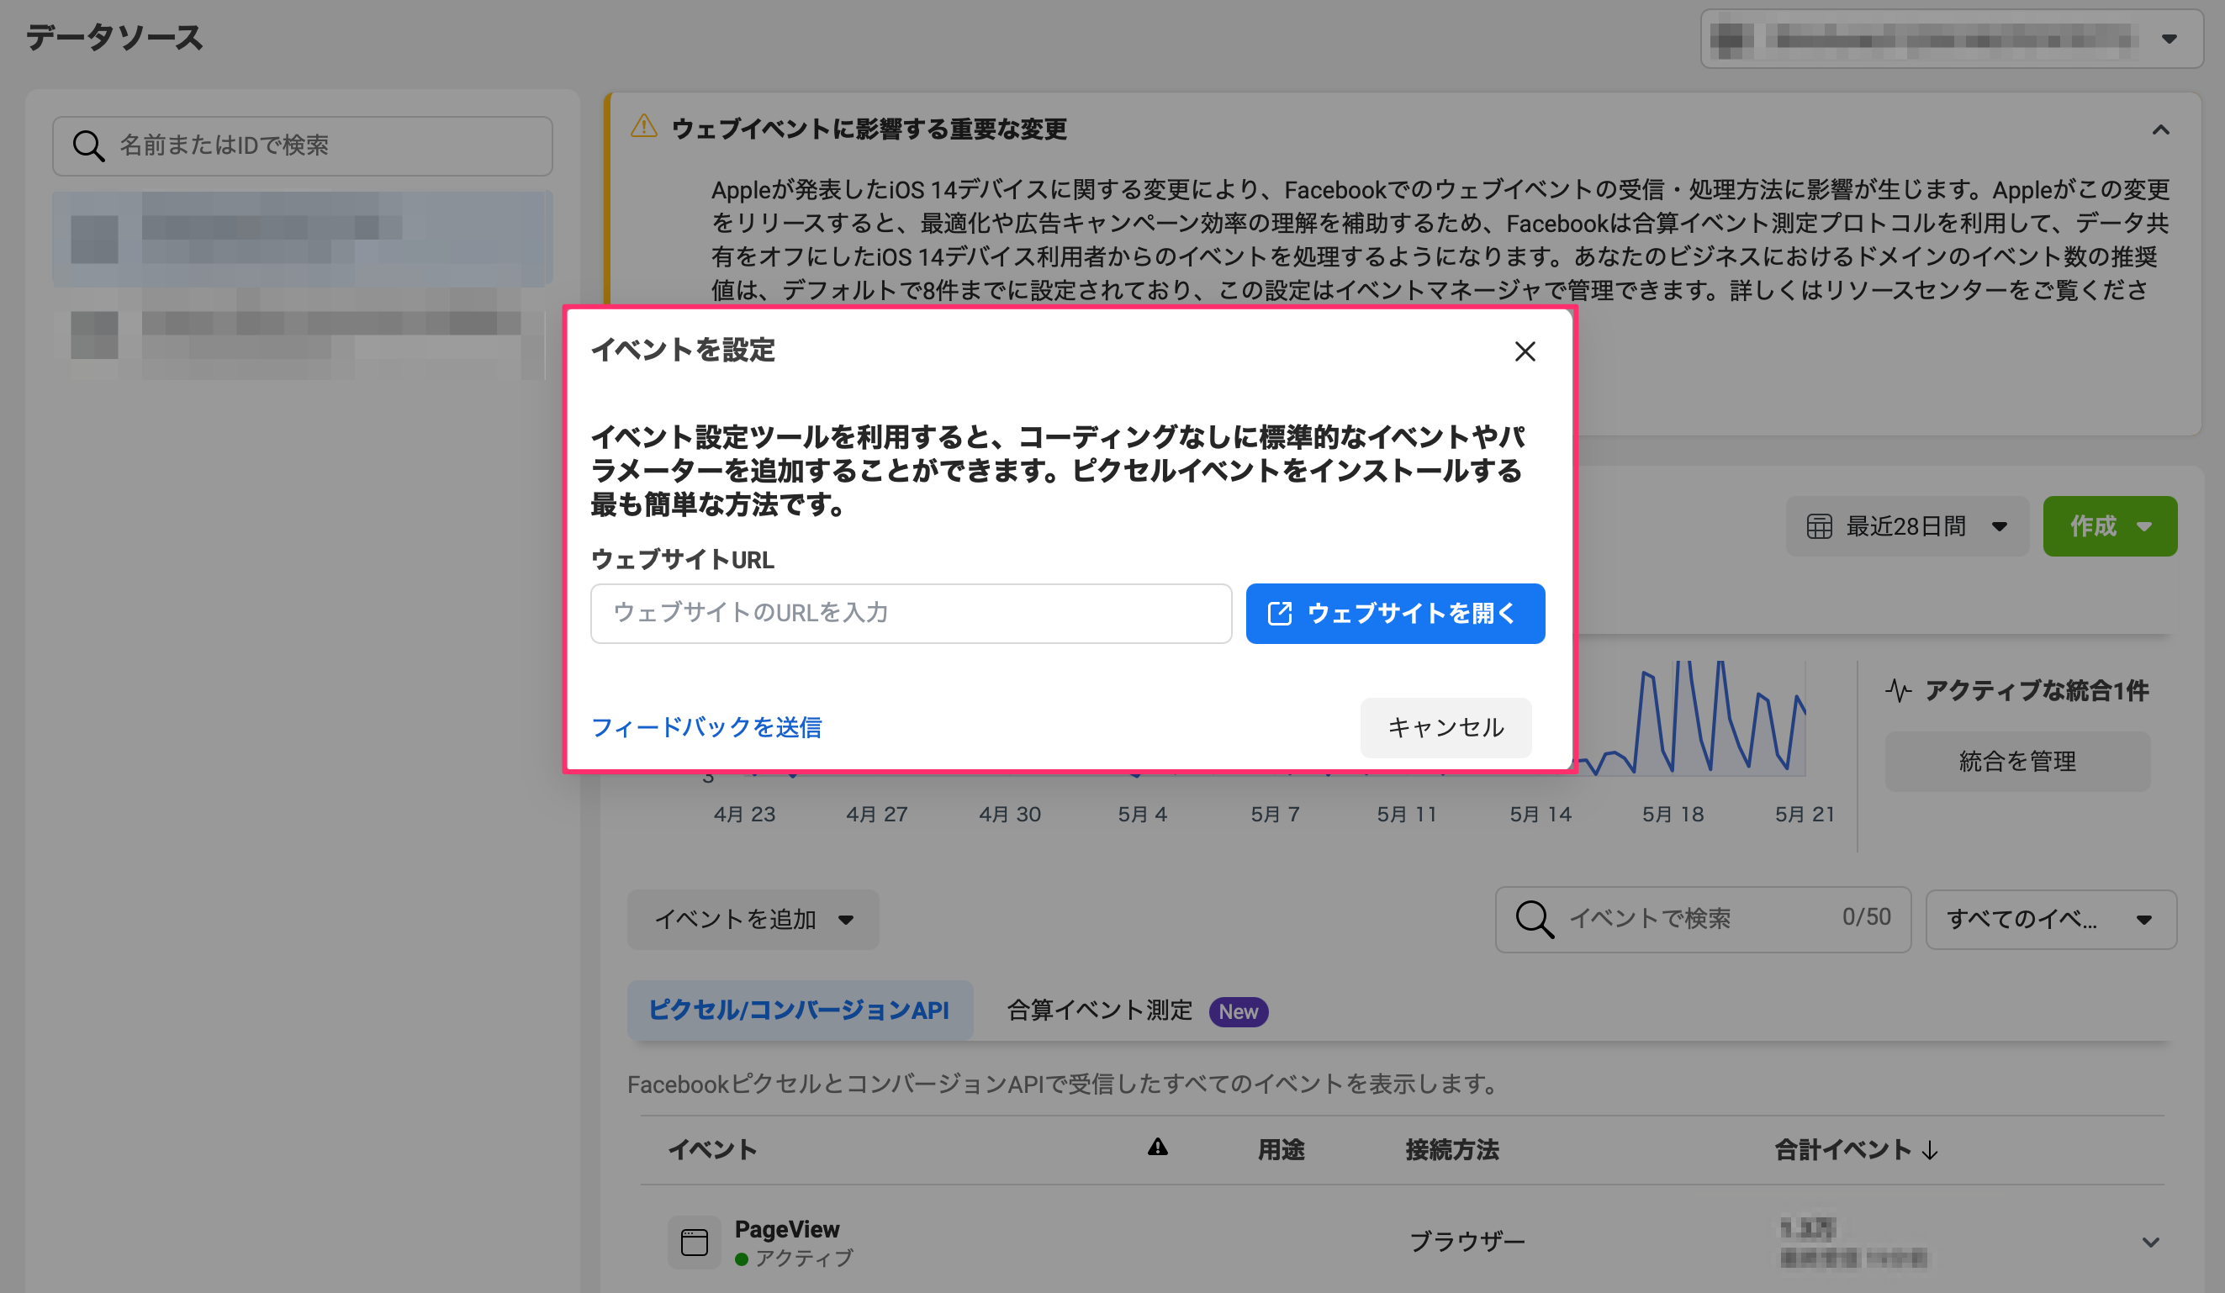Switch to the 合算イベント測定 tab
This screenshot has width=2225, height=1293.
point(1099,1011)
